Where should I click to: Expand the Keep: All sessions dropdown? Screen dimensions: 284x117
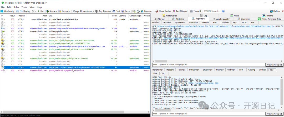pos(84,11)
